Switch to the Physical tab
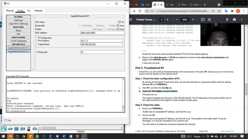This screenshot has height=139, width=248. pos(10,10)
